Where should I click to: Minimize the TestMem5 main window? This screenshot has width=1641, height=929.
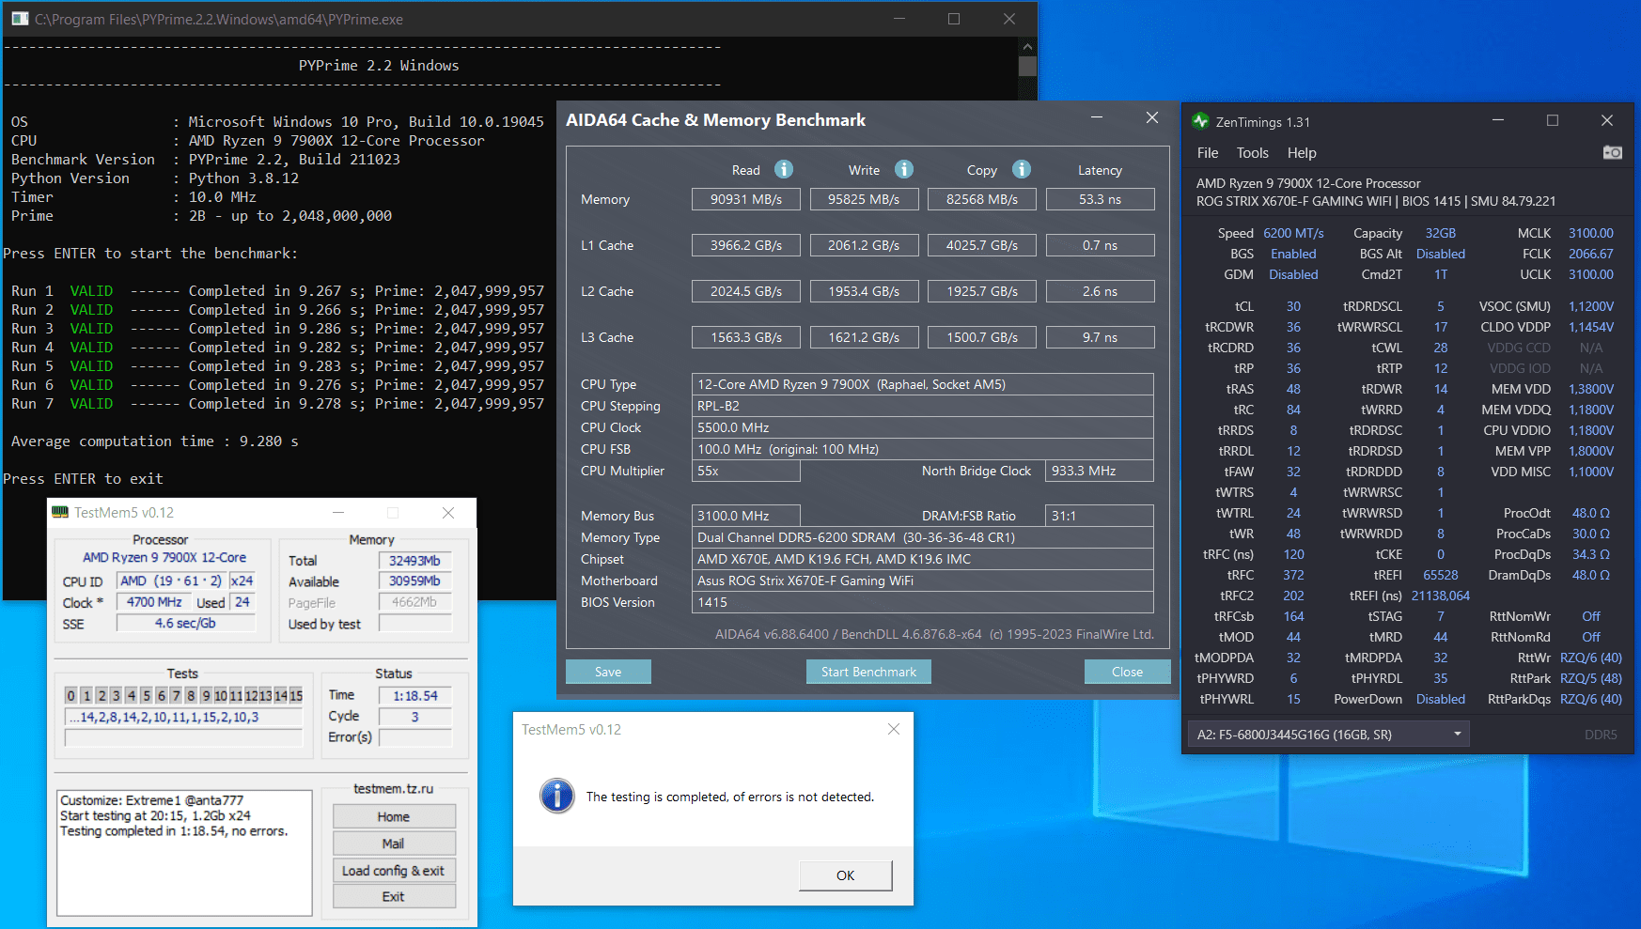[x=338, y=512]
